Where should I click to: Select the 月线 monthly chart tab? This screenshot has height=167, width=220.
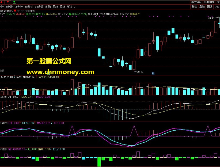pyautogui.click(x=63, y=7)
